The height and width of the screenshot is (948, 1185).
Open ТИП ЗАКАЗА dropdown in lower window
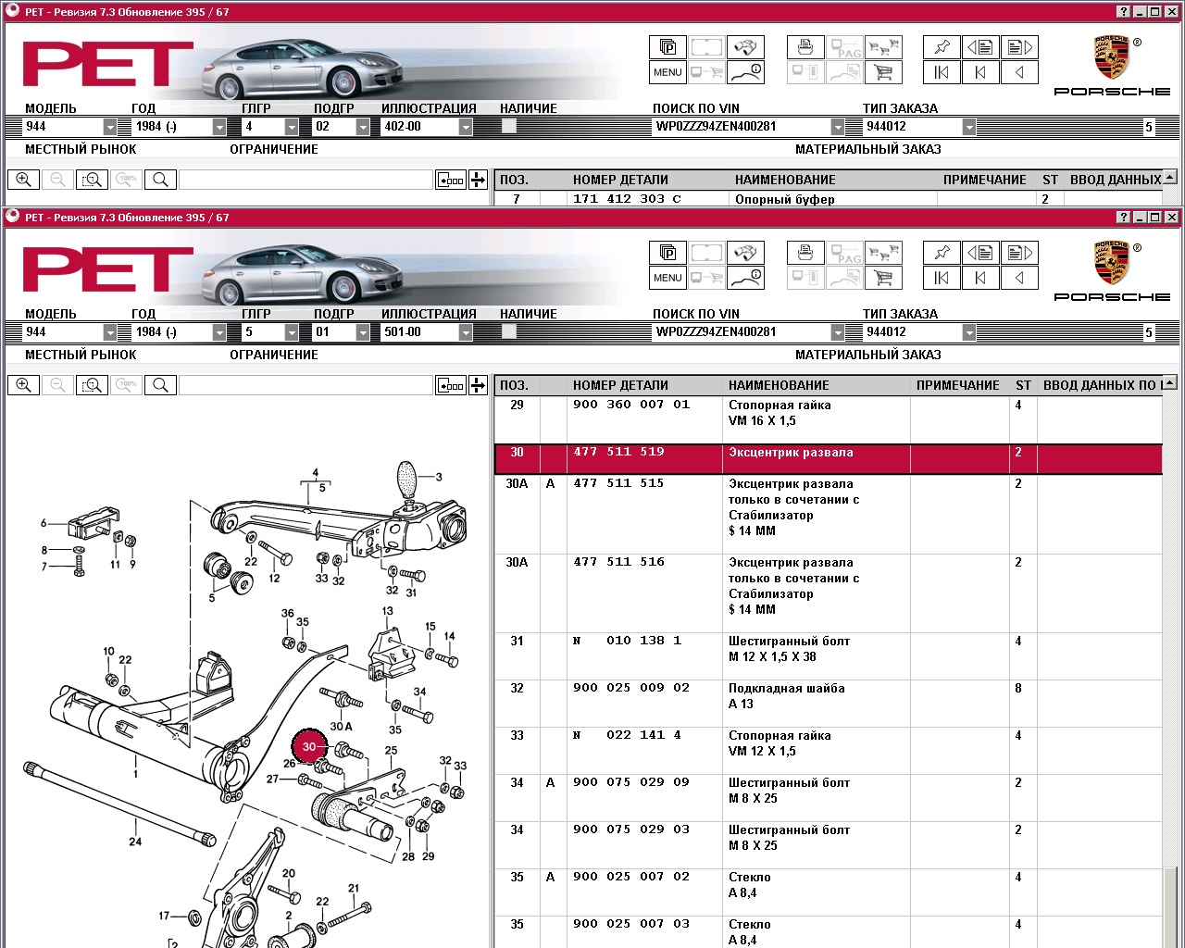[x=968, y=332]
